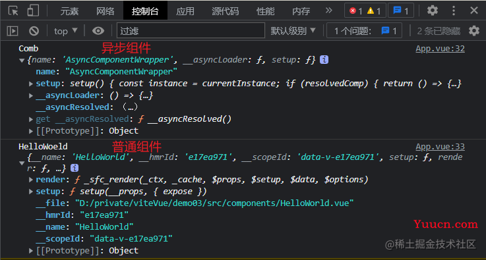Invoke the __asyncResolved (…) getter value

pos(130,107)
